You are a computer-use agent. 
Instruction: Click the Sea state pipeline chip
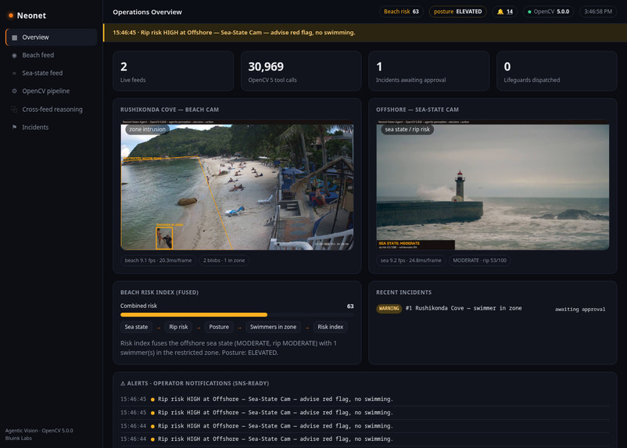point(136,327)
